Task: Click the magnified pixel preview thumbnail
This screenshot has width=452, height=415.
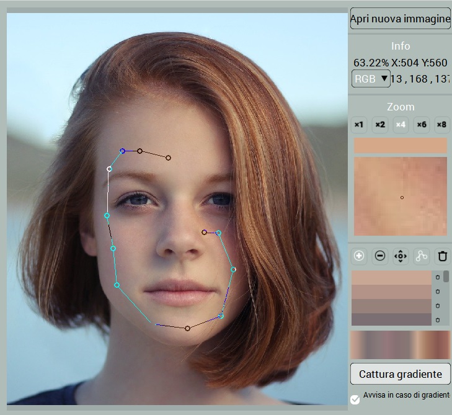Action: coord(400,197)
